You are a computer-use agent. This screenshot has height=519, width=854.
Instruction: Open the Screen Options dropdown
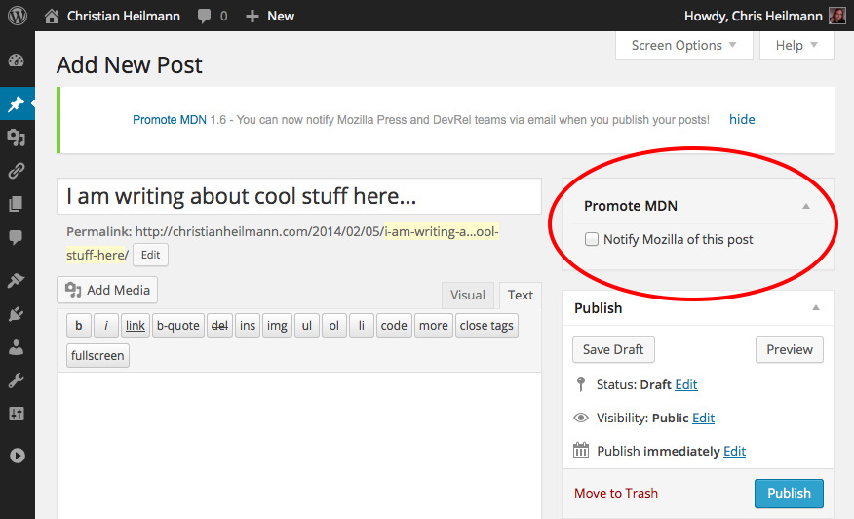(x=684, y=45)
